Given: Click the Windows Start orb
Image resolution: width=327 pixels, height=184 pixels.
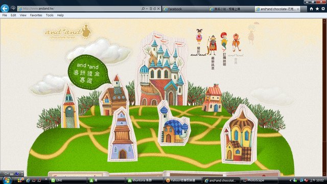Looking at the screenshot, I should [7, 180].
